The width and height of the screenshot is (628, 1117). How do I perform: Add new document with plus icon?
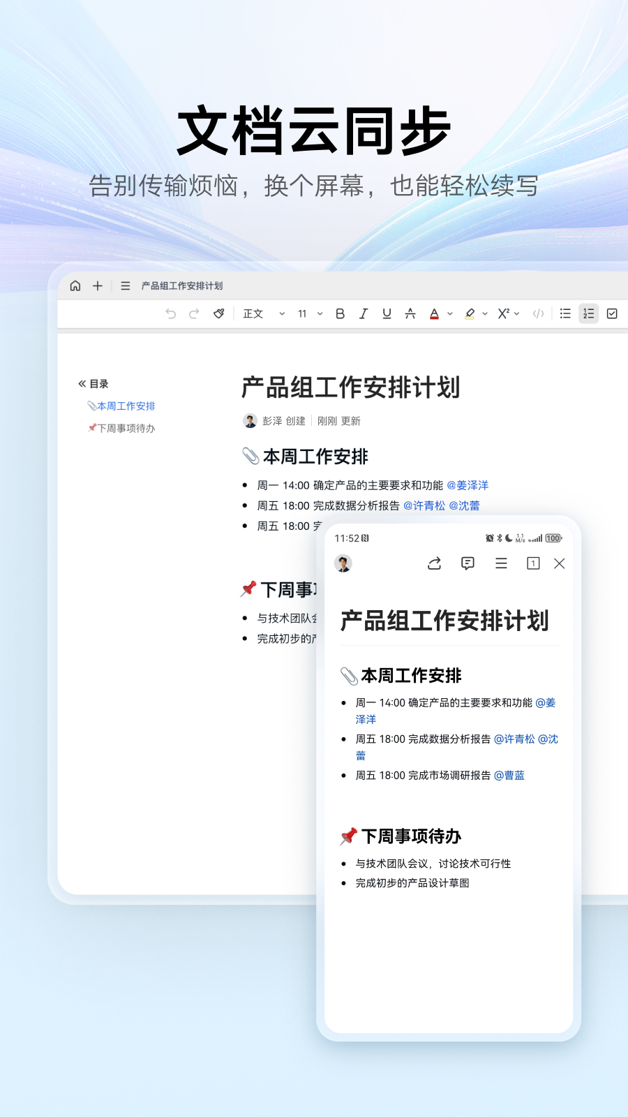98,286
